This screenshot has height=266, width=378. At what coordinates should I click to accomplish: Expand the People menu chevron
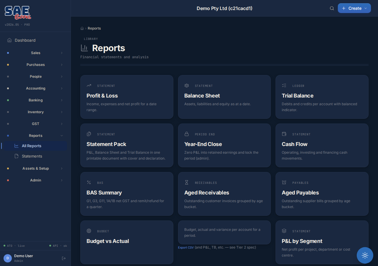click(62, 77)
